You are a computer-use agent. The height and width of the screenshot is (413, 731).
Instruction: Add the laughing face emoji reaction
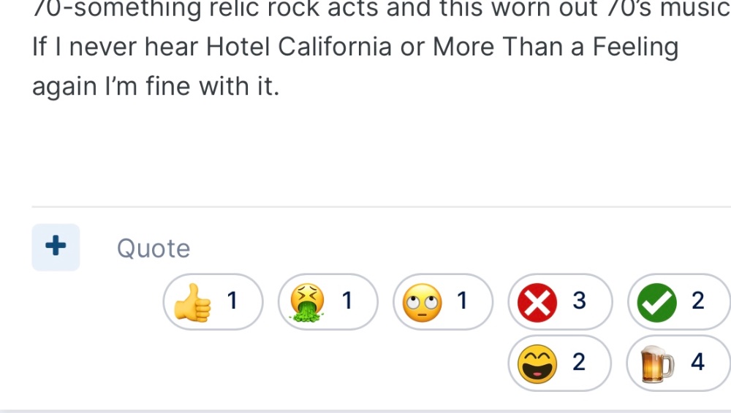537,363
